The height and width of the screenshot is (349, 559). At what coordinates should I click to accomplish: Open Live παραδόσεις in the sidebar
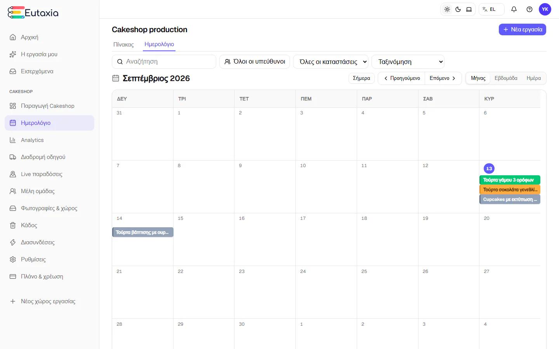(x=49, y=174)
